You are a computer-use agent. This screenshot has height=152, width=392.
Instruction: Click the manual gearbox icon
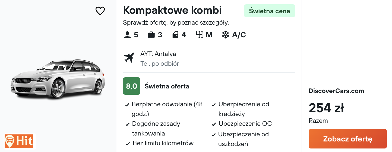pyautogui.click(x=199, y=35)
